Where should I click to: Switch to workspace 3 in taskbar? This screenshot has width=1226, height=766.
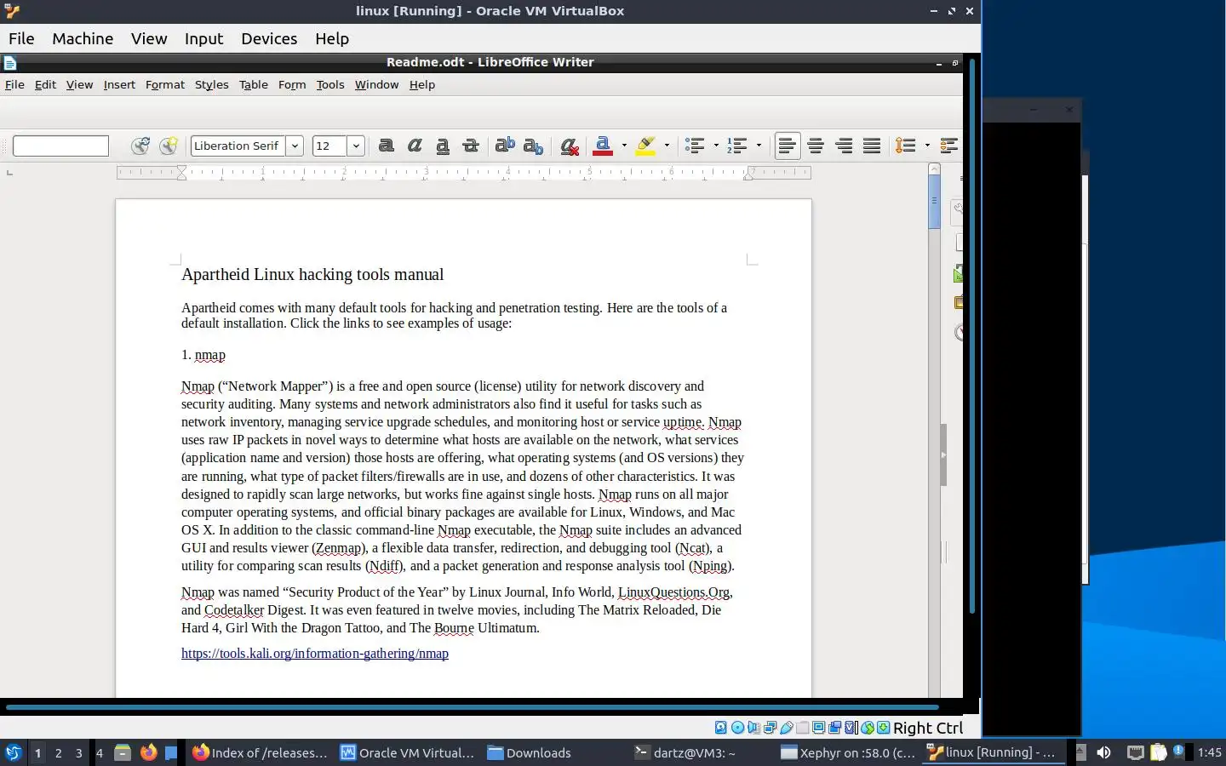pyautogui.click(x=79, y=752)
